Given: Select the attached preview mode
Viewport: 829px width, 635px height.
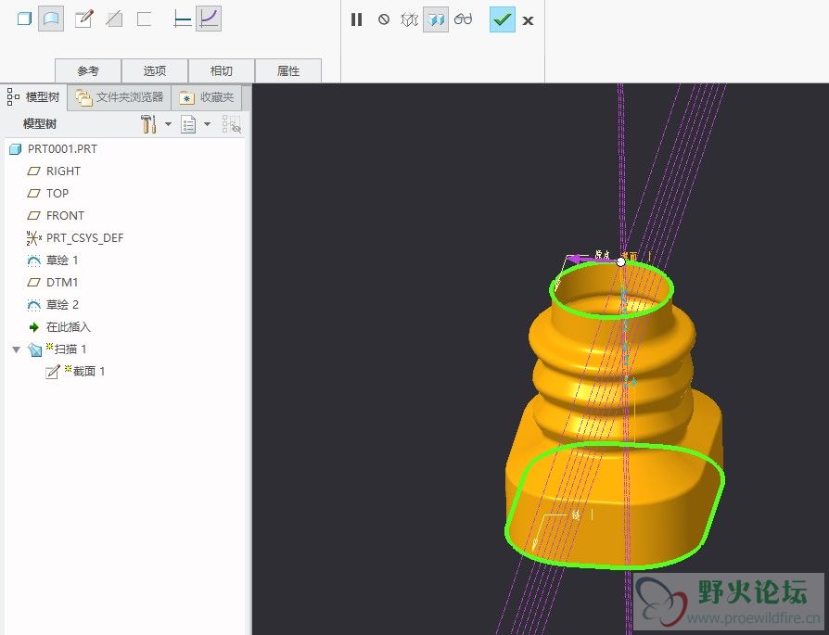Looking at the screenshot, I should [436, 19].
